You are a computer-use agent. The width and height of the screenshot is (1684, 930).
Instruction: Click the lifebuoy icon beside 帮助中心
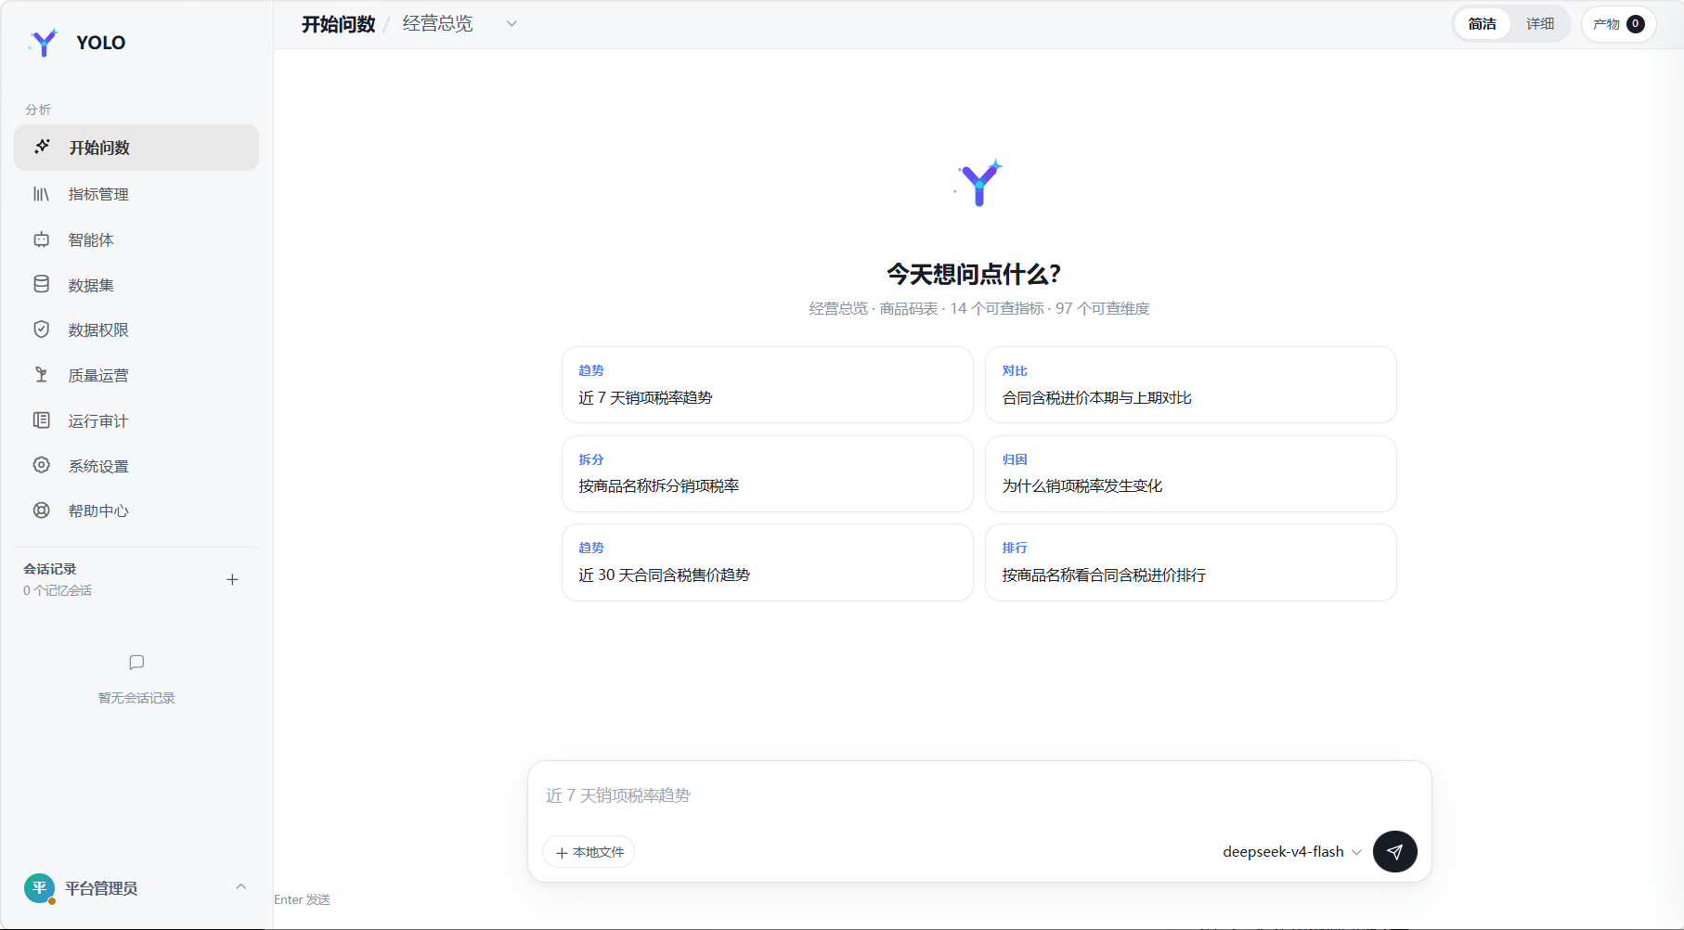(42, 510)
